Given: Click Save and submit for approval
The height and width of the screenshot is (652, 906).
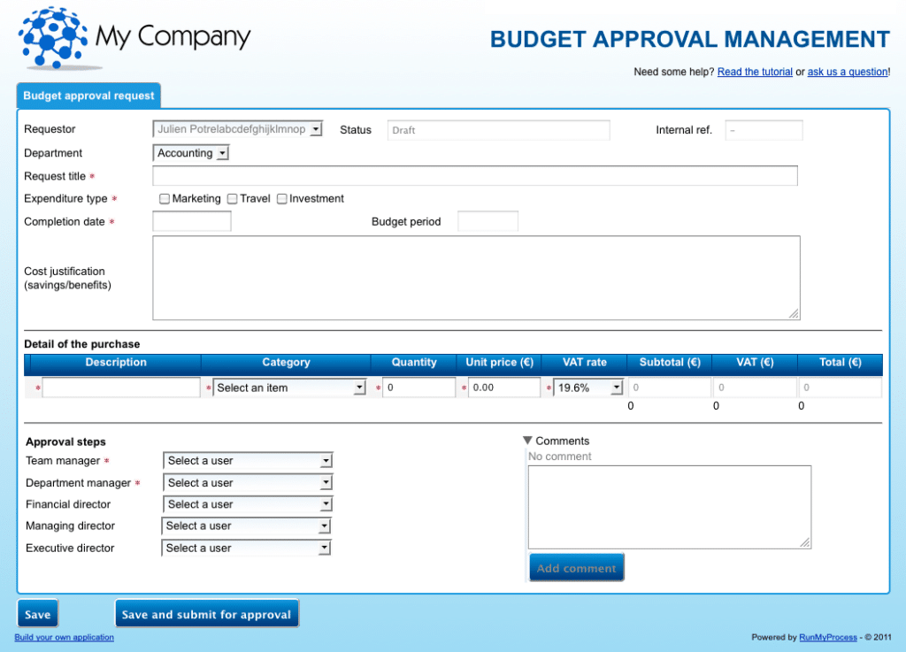Looking at the screenshot, I should 206,614.
